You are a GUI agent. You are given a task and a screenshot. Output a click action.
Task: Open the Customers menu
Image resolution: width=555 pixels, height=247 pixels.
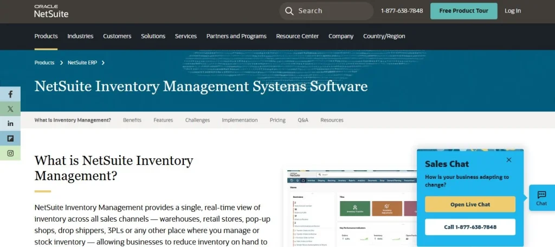(x=117, y=36)
